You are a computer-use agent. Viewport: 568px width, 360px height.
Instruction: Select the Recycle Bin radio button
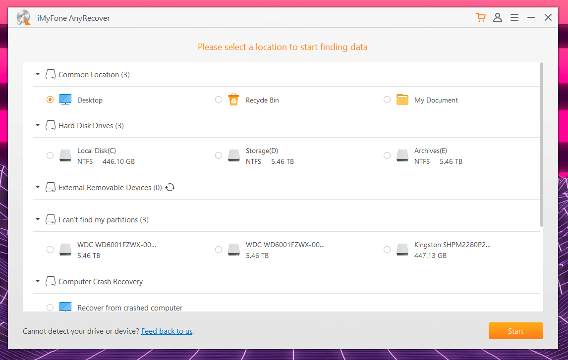219,100
